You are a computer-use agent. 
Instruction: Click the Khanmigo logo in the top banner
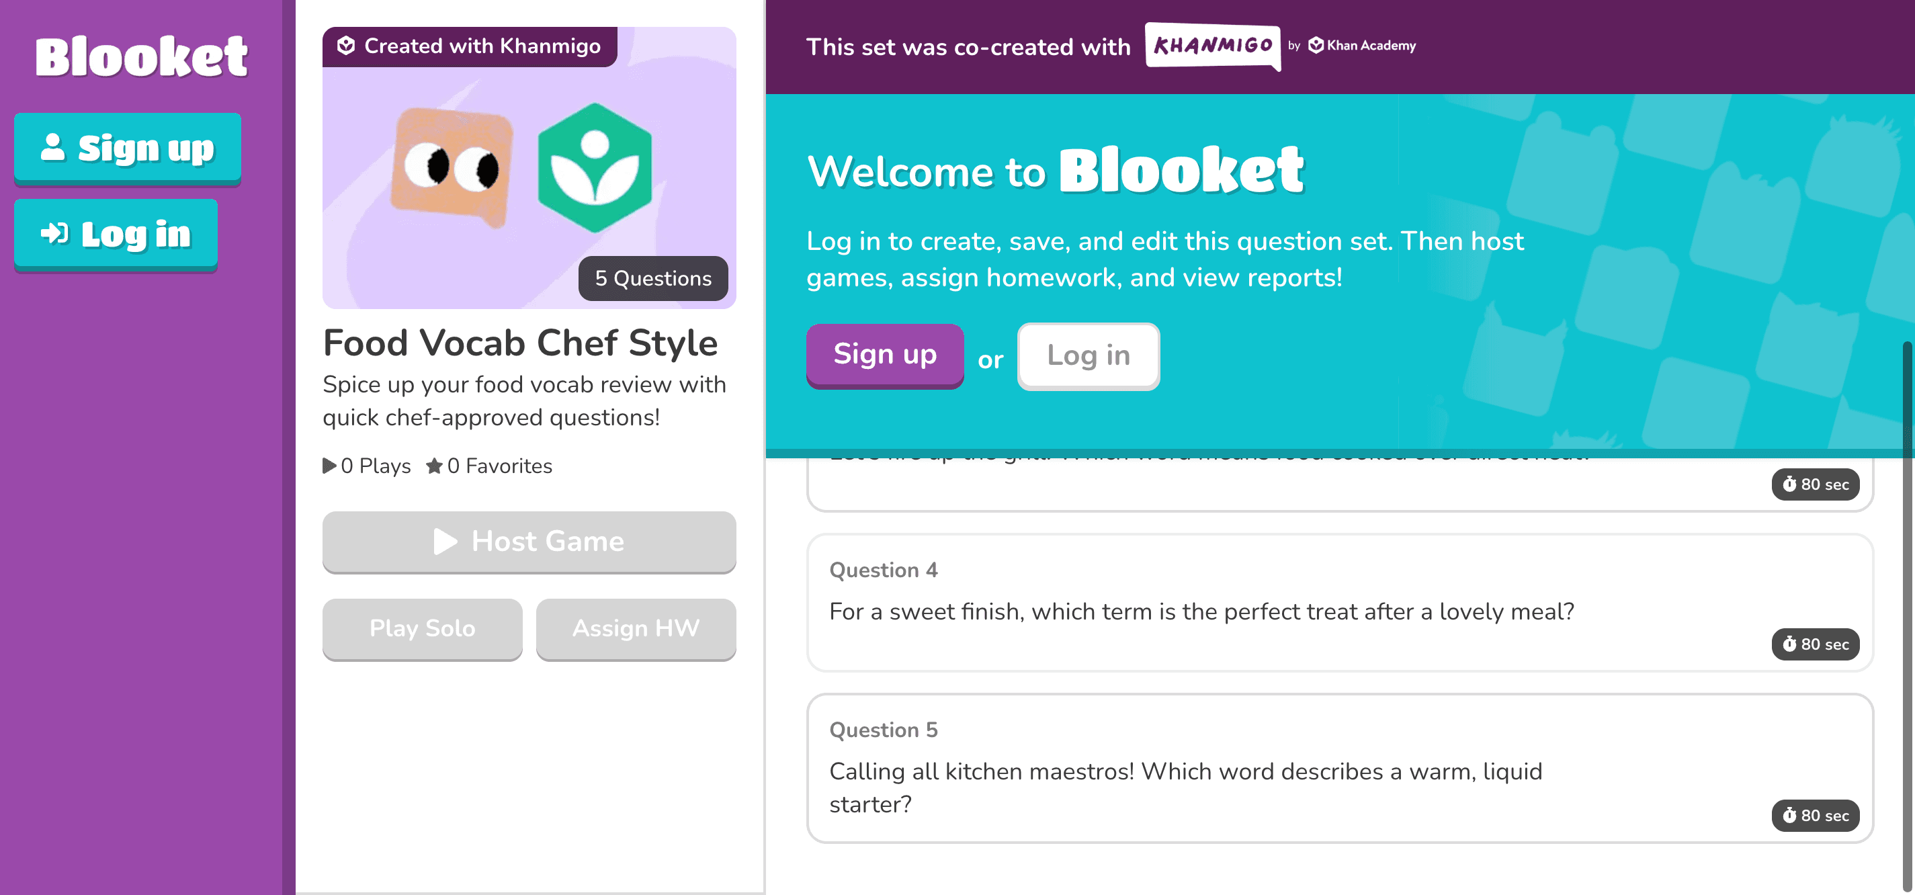click(1212, 46)
